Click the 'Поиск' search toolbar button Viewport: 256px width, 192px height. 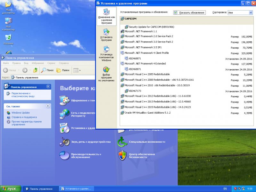click(x=47, y=70)
